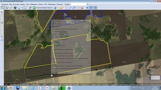Expand the search field history dropdown
The image size is (161, 90).
88,4
